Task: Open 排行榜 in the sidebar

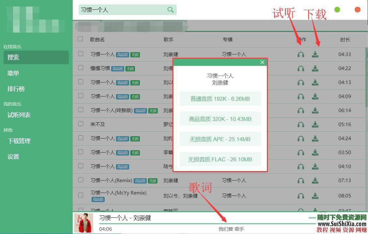Action: [x=16, y=89]
